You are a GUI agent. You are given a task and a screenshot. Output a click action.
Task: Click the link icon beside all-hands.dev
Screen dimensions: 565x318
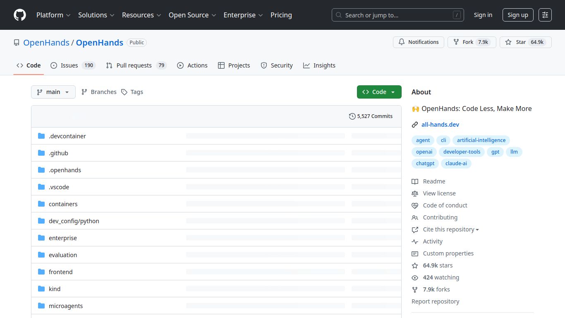(415, 125)
